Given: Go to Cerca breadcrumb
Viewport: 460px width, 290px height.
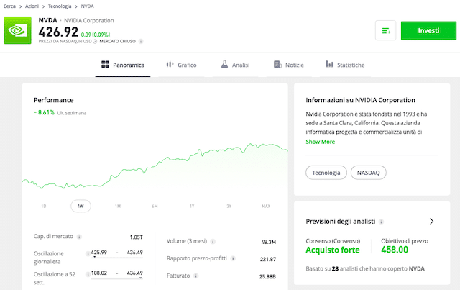Looking at the screenshot, I should click(9, 6).
